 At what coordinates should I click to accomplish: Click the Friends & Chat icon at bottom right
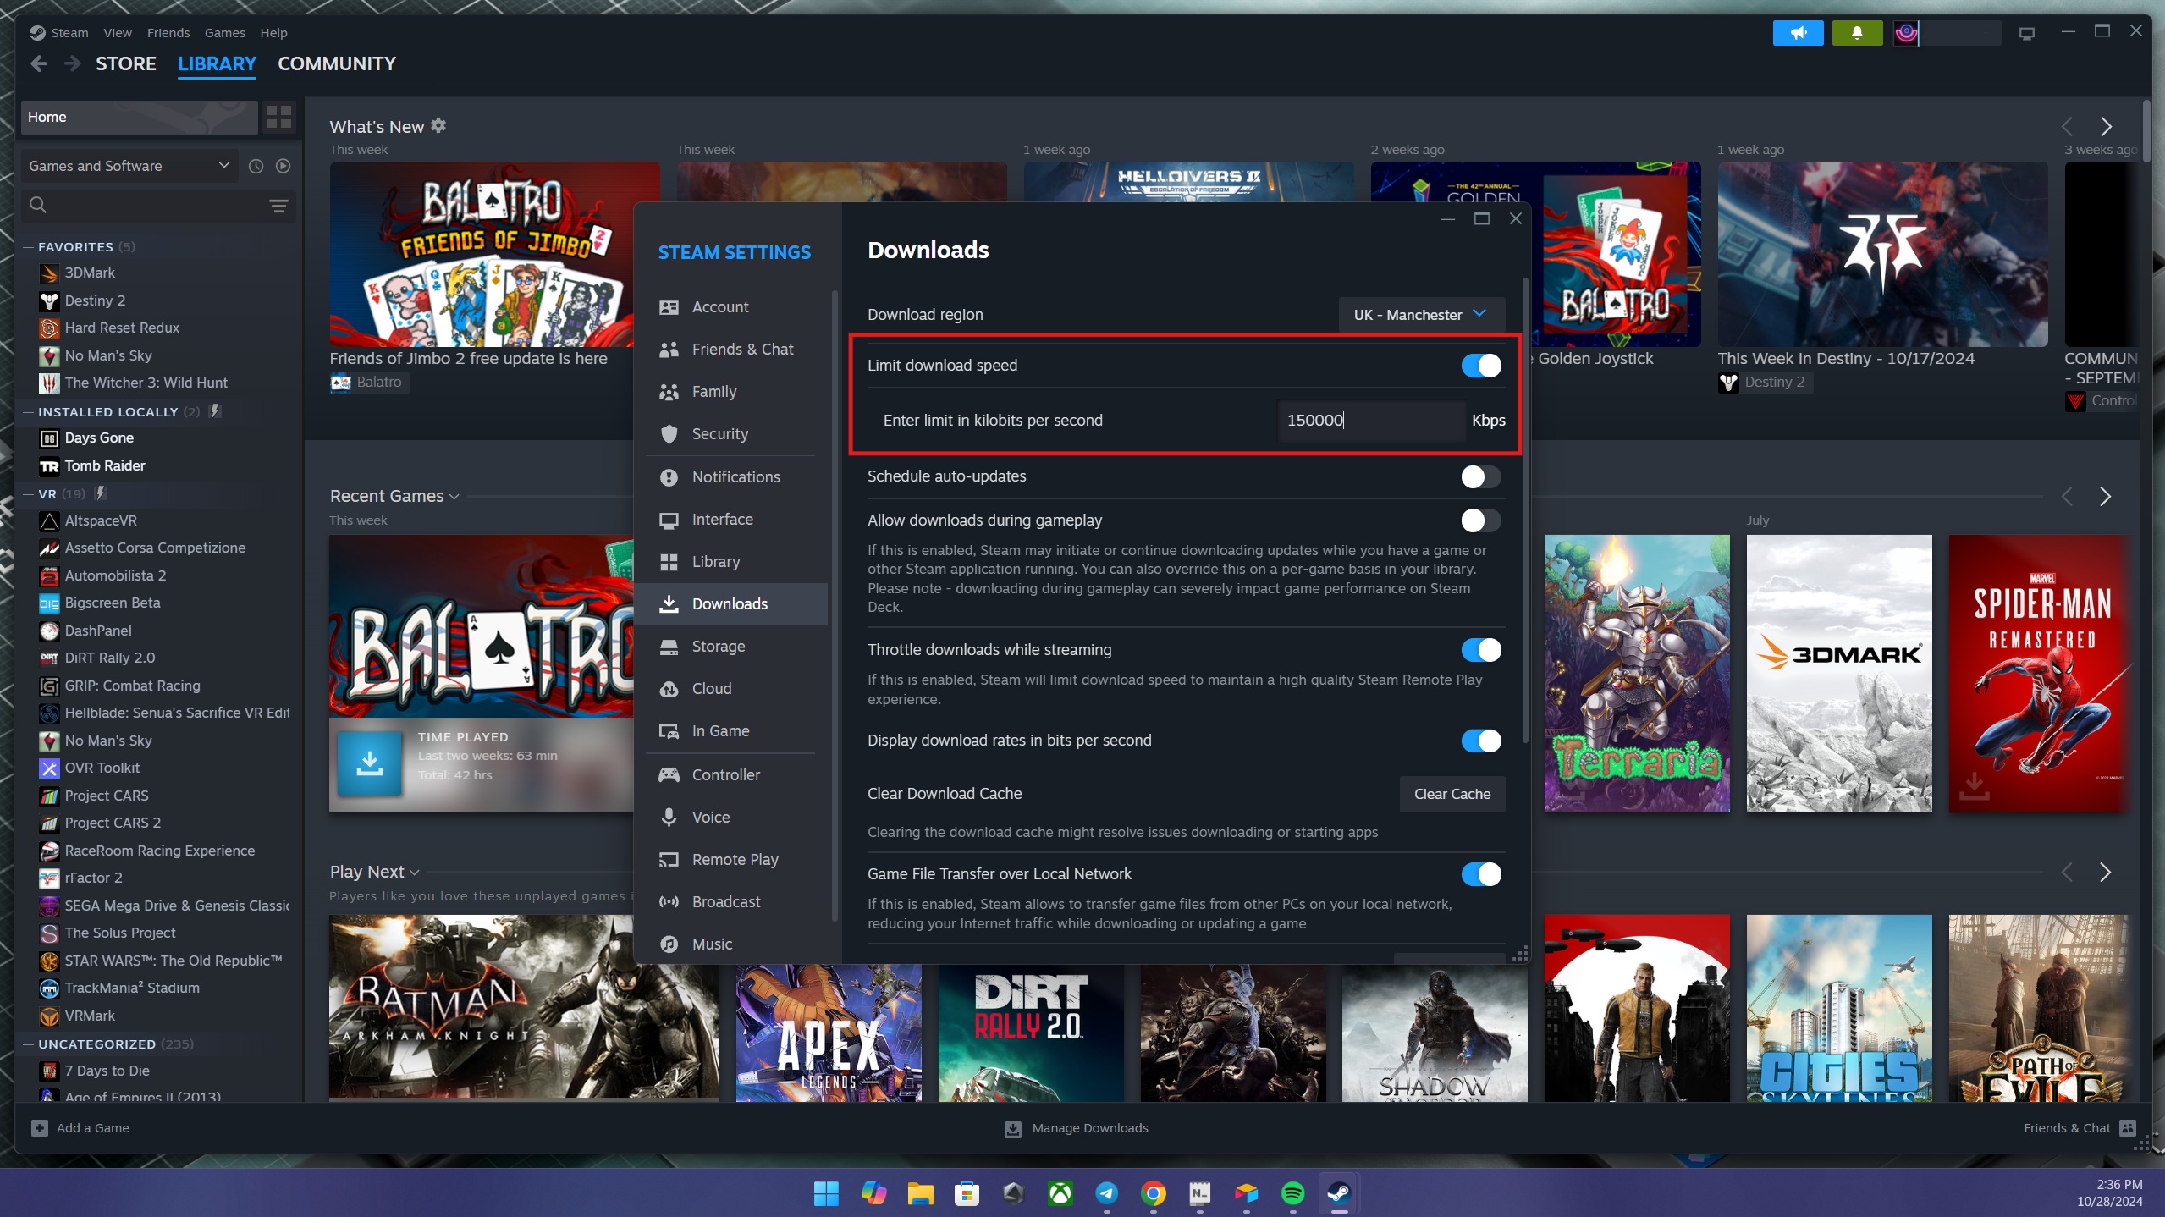[2128, 1128]
